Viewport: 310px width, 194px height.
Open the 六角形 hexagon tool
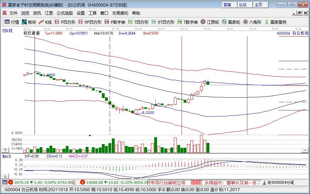tap(252, 22)
